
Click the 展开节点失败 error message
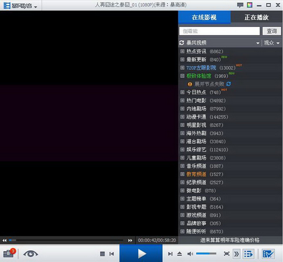[x=209, y=84]
